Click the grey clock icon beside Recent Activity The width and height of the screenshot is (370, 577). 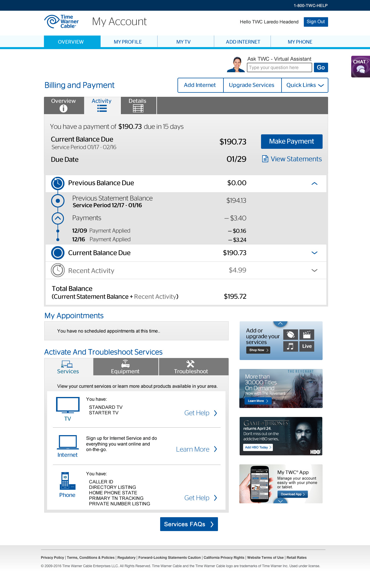coord(58,270)
